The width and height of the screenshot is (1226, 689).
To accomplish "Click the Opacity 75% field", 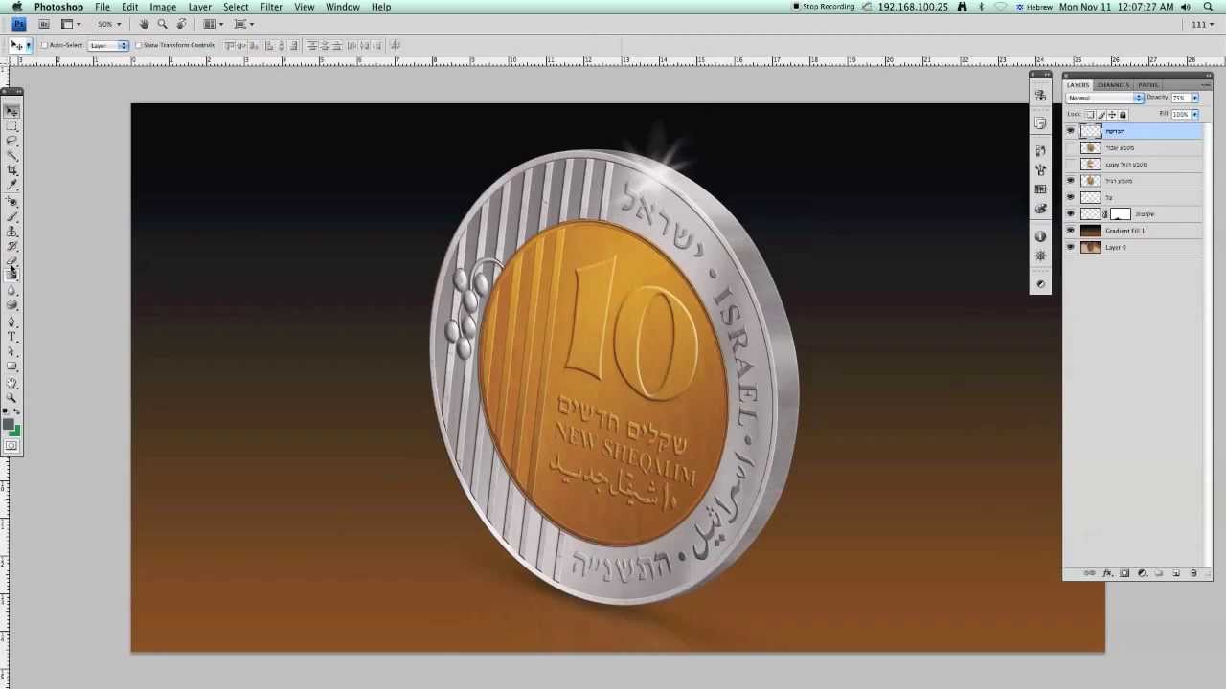I will click(1182, 98).
